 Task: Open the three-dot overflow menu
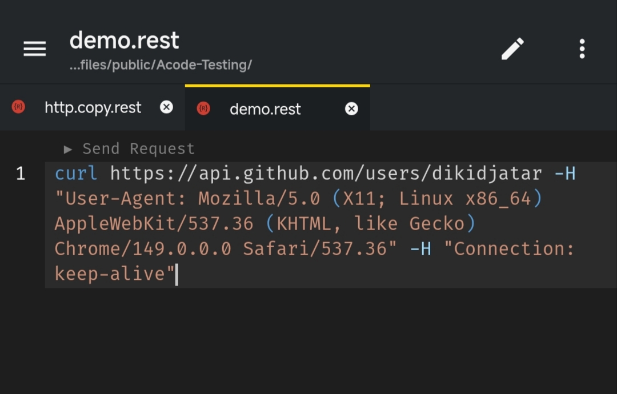pyautogui.click(x=582, y=49)
